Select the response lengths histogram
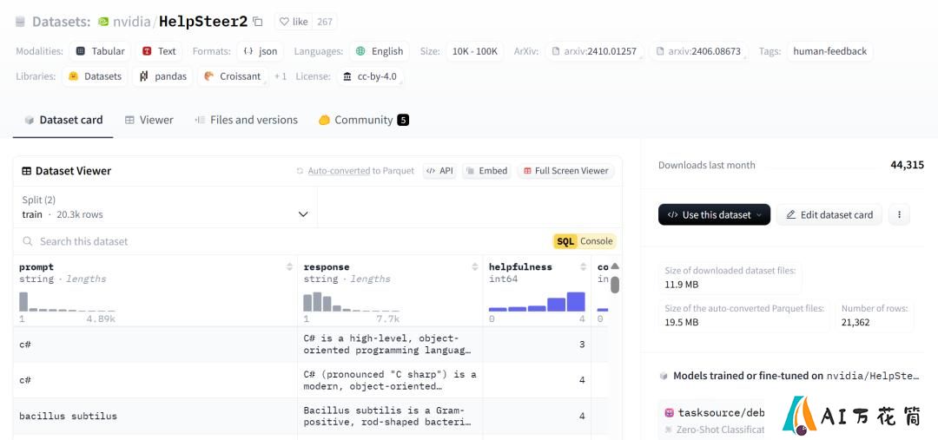 [351, 301]
